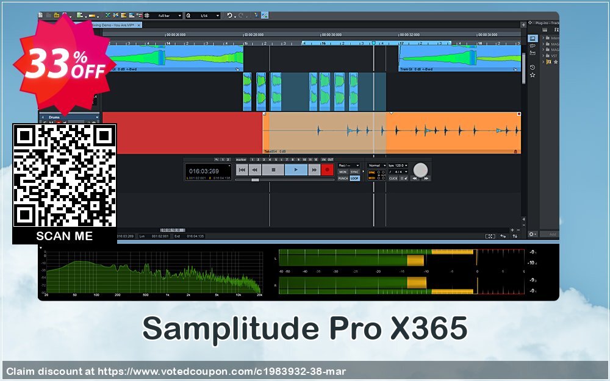Click the marker label button
The width and height of the screenshot is (610, 381).
(241, 159)
